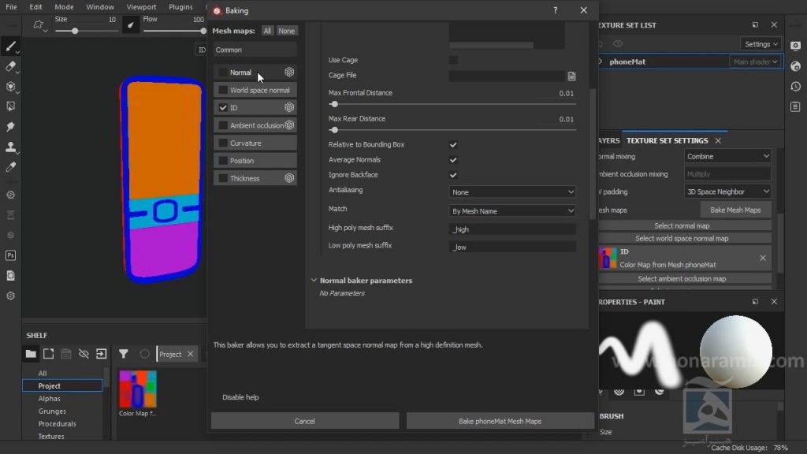Screen dimensions: 807x454
Task: Click shelf import resources icon
Action: 102,354
